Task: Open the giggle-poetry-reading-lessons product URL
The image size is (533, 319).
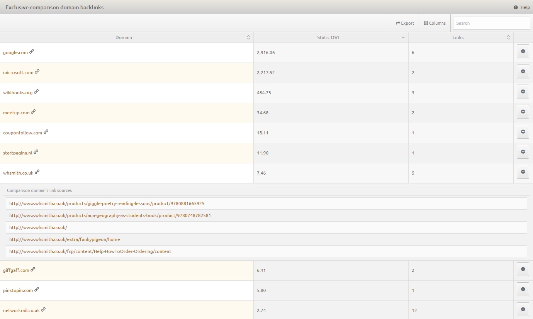Action: pyautogui.click(x=107, y=204)
